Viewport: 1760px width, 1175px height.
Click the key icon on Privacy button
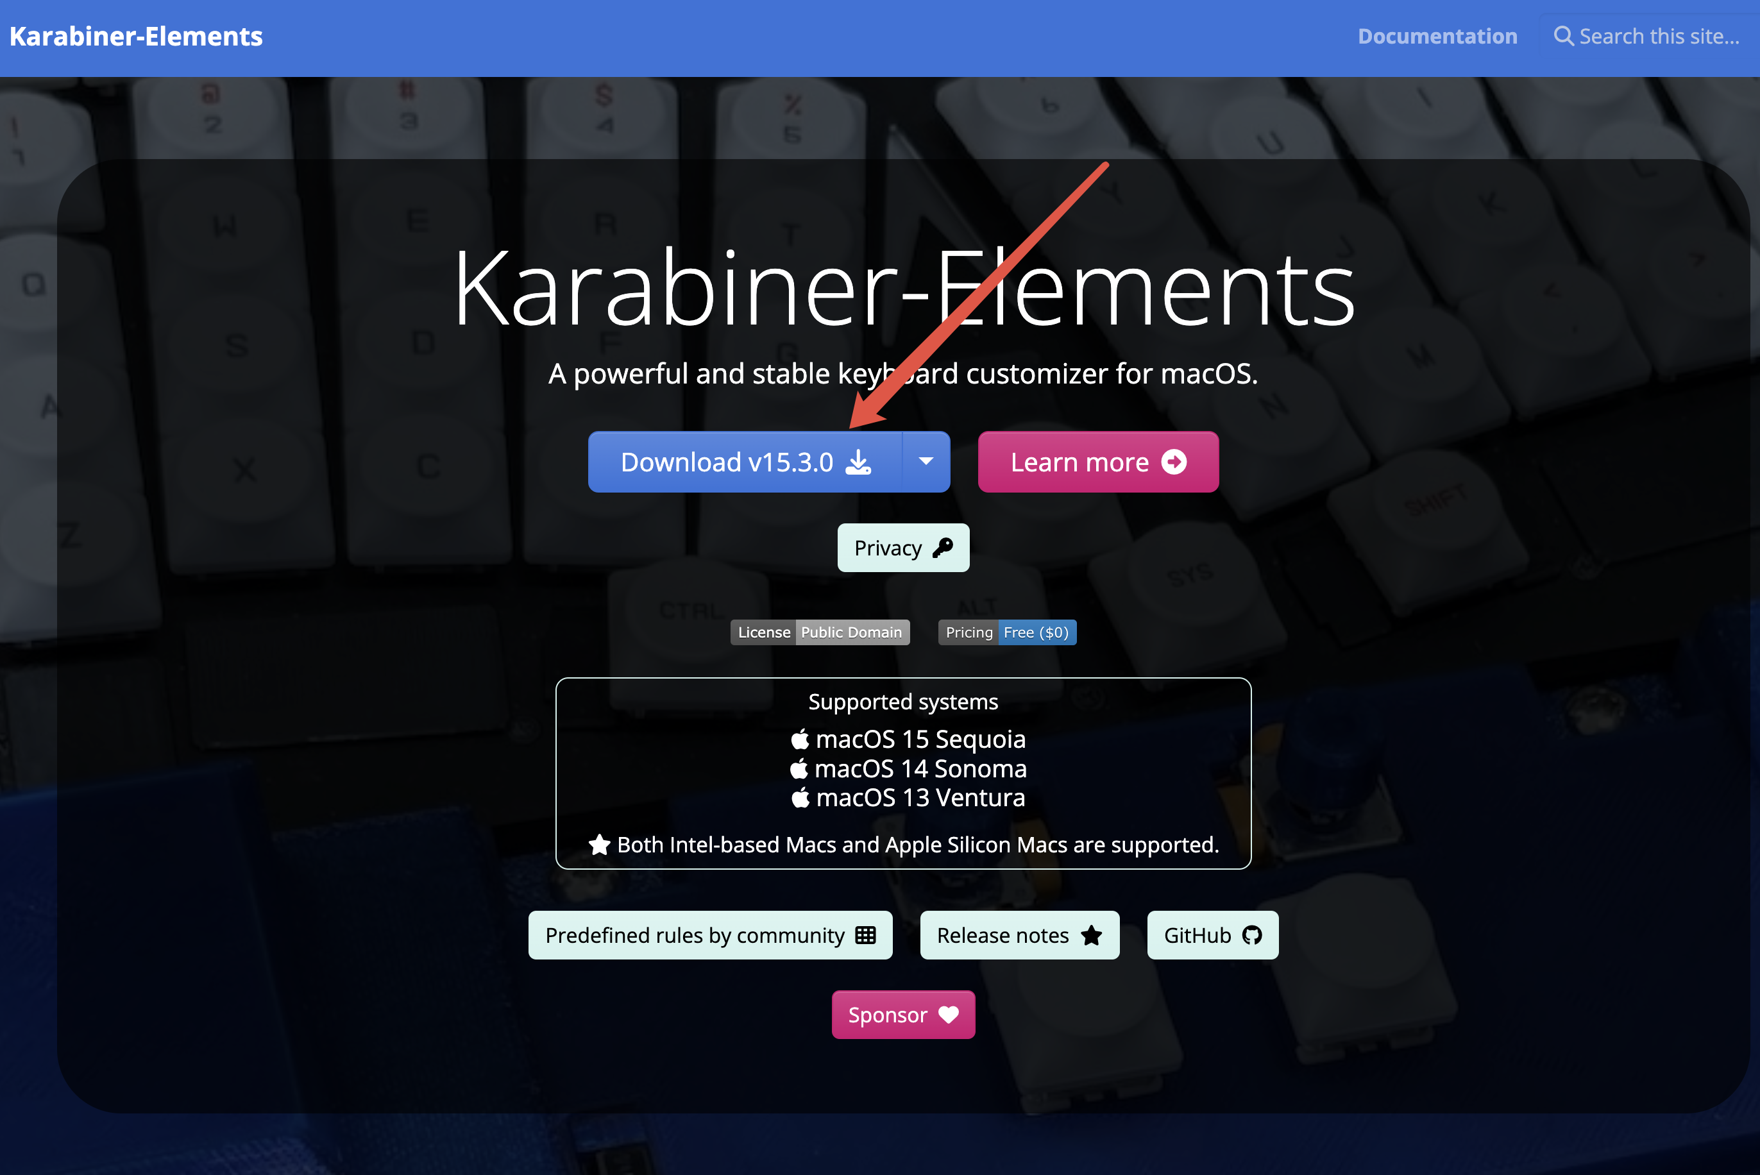pyautogui.click(x=943, y=548)
